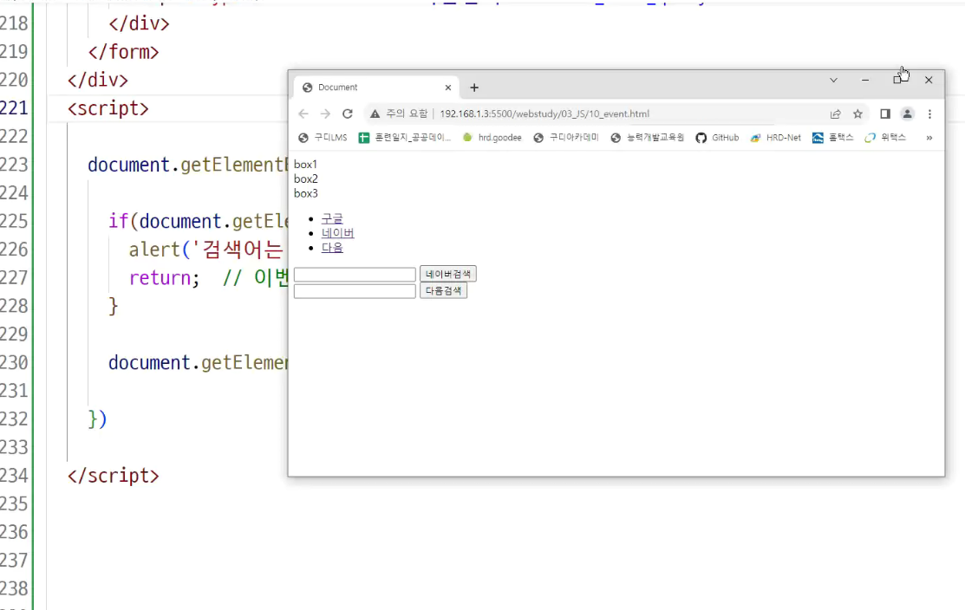Open 홈택스 bookmark
The height and width of the screenshot is (610, 965).
(x=832, y=138)
